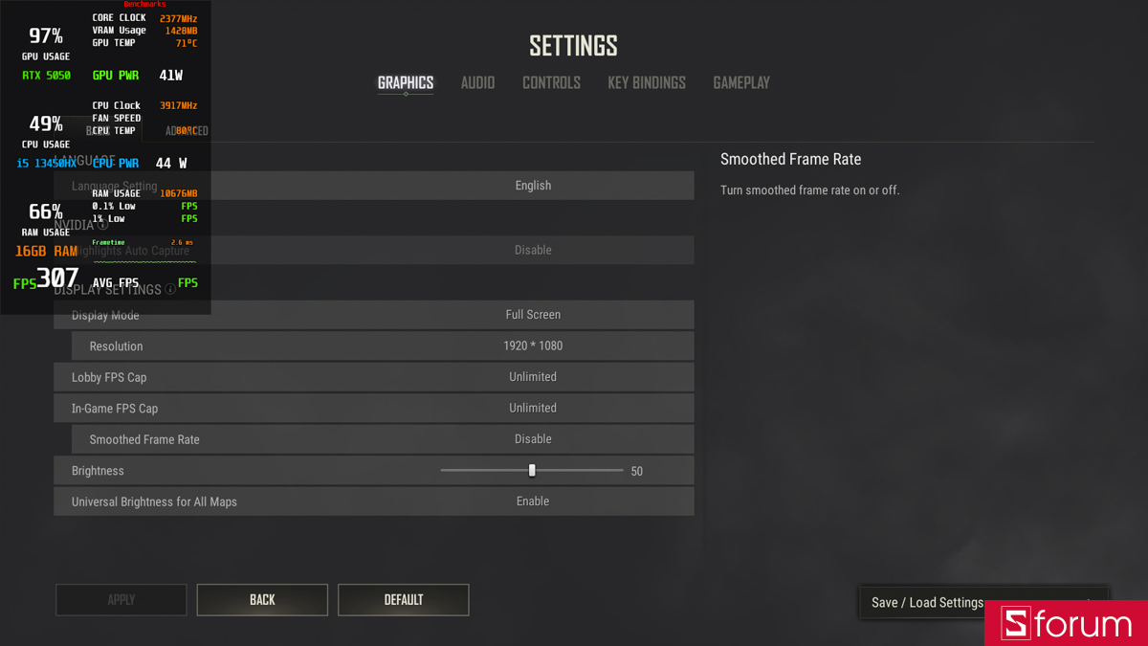Open the KEY BINDINGS tab
Image resolution: width=1148 pixels, height=646 pixels.
647,83
